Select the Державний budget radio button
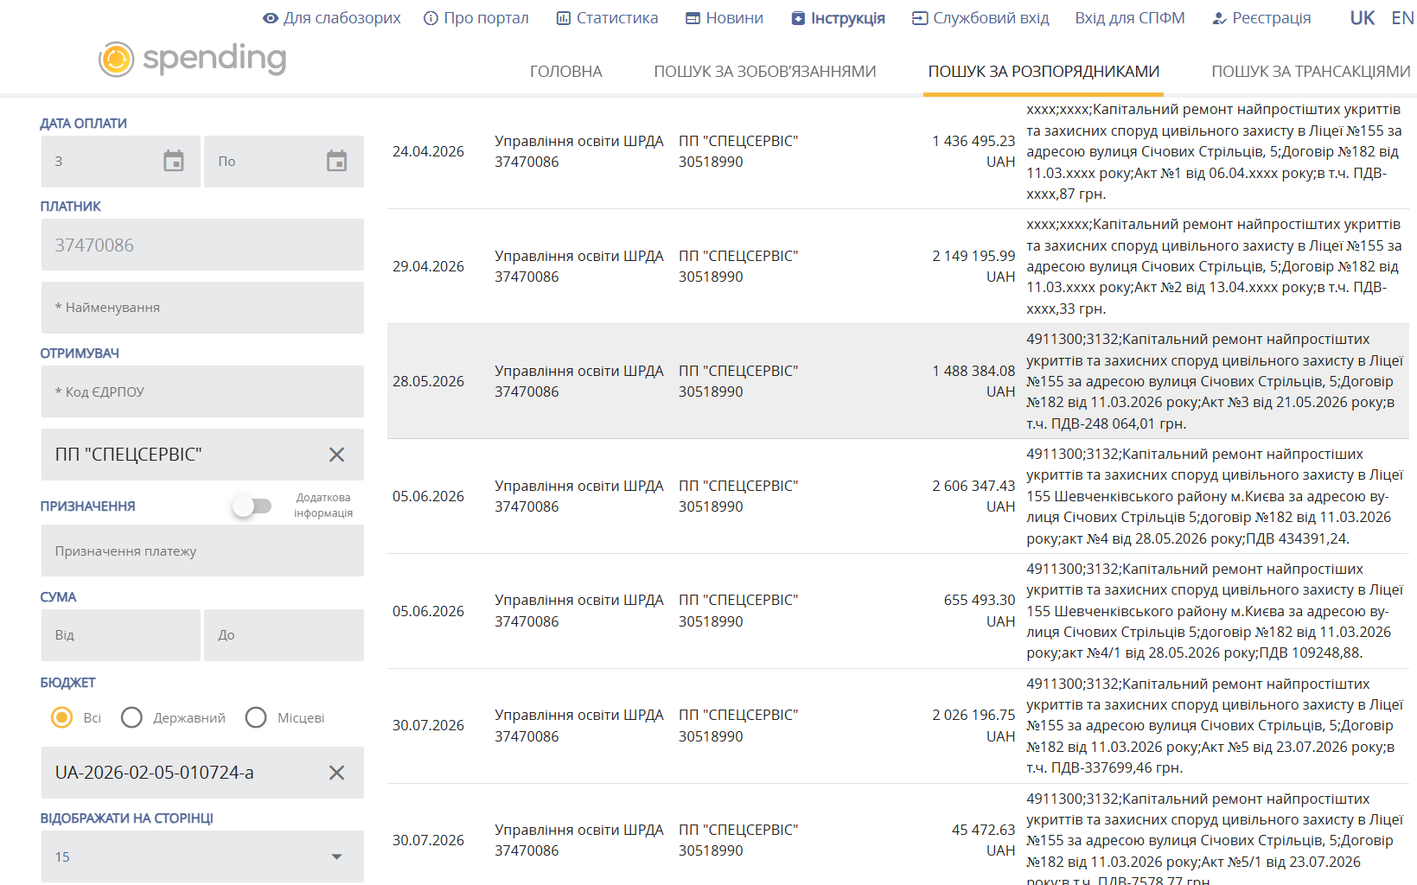Viewport: 1417px width, 885px height. coord(131,717)
